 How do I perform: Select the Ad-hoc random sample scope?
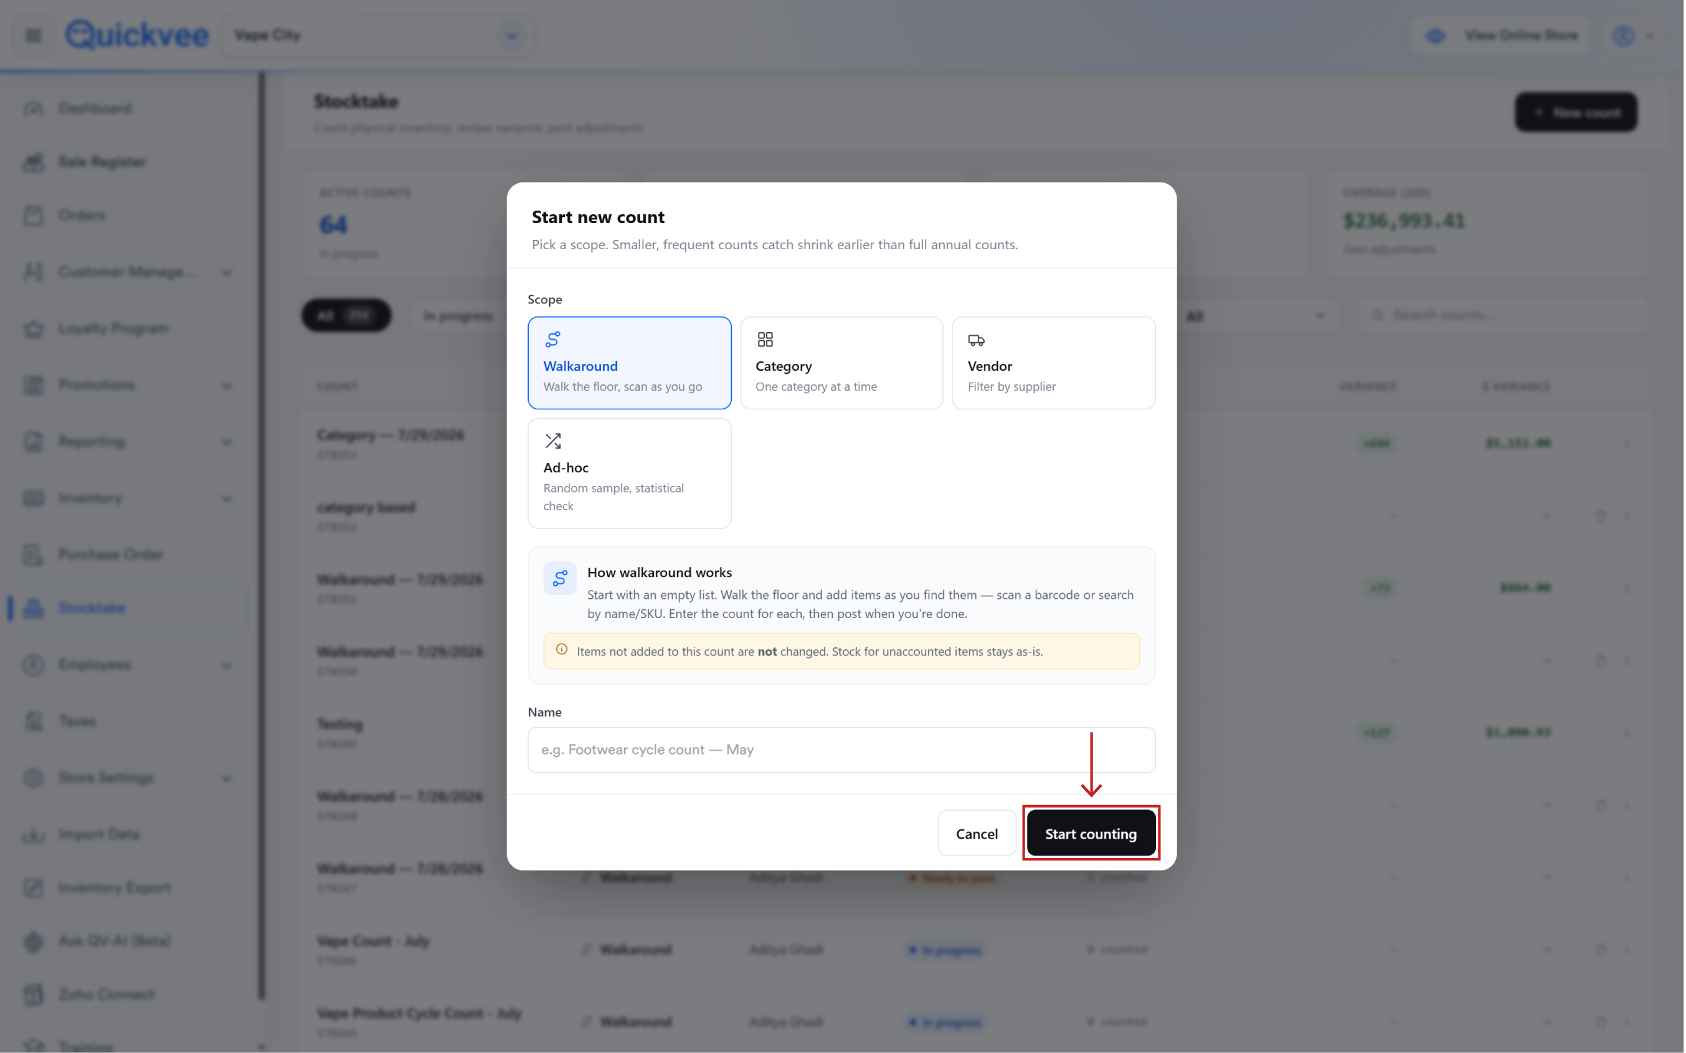[629, 474]
